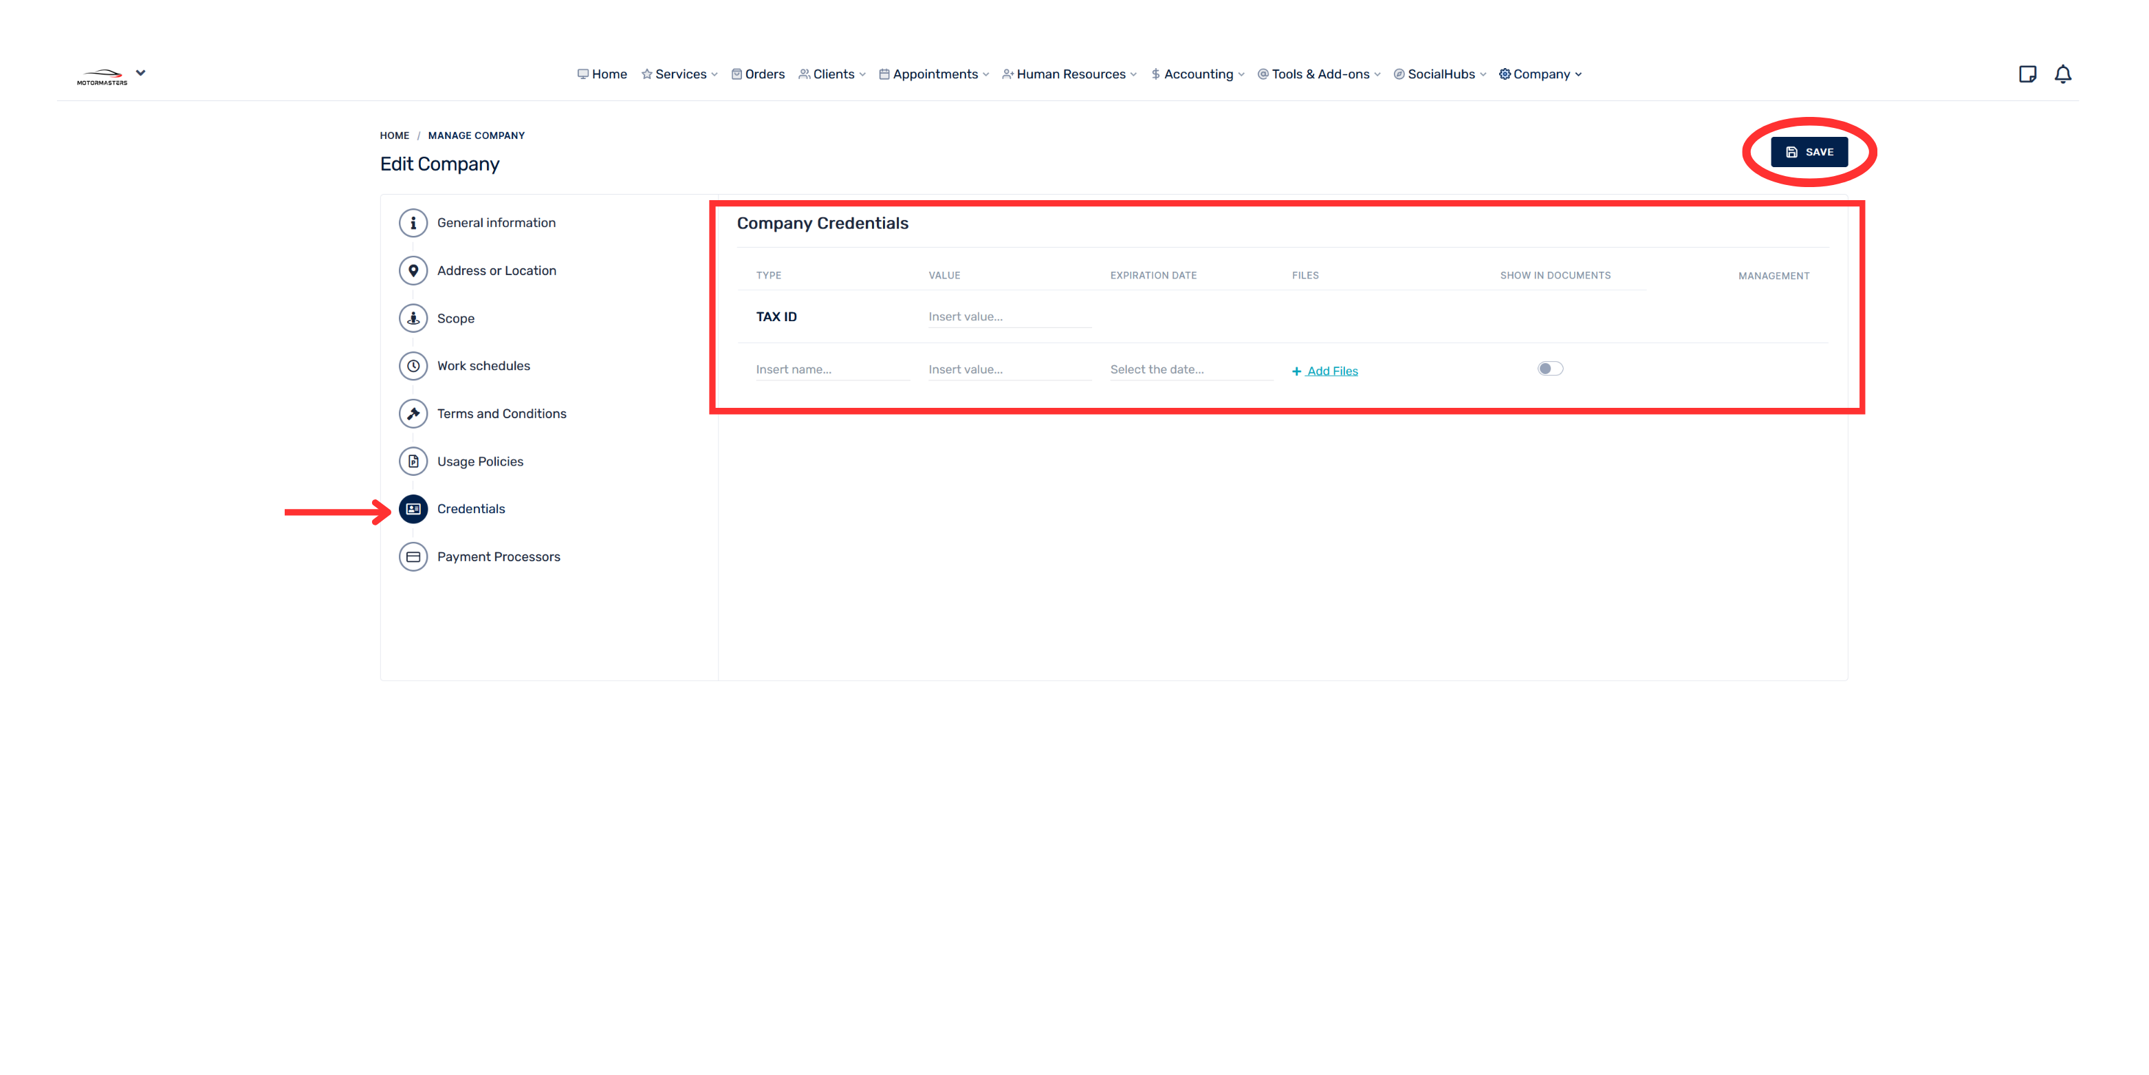Expand the Accounting menu
Screen dimensions: 2149x1075
click(x=1197, y=74)
